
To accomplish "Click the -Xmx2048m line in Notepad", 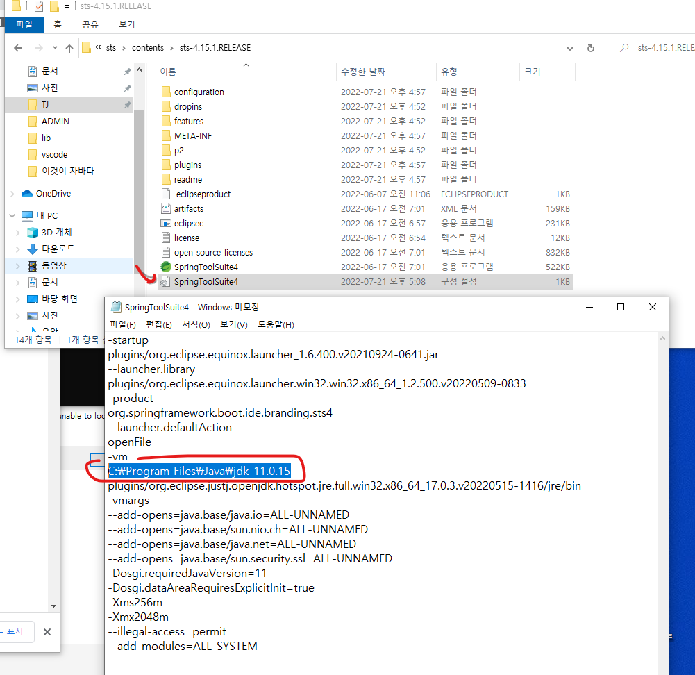I will [x=138, y=617].
